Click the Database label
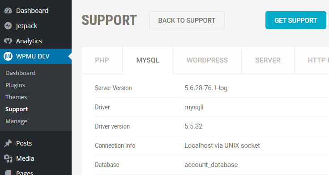Viewport: 329px width, 175px height. (107, 165)
